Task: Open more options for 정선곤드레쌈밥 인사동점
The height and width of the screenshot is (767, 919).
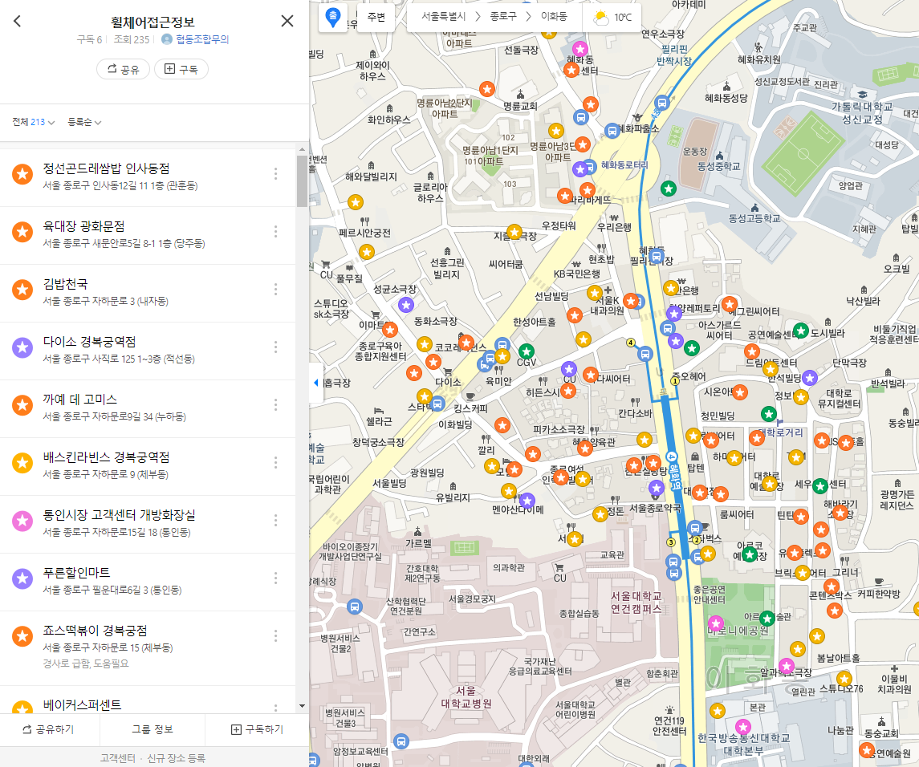Action: (x=275, y=173)
